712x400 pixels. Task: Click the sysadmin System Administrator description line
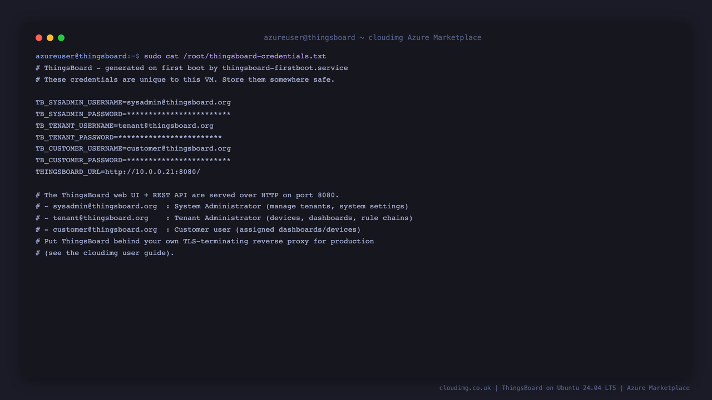click(x=222, y=206)
